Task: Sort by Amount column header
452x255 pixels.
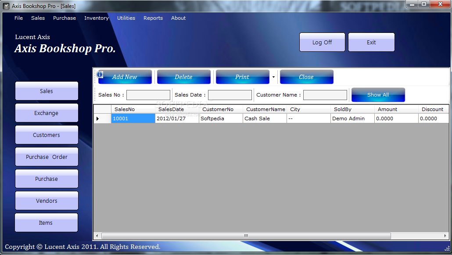Action: (396, 109)
